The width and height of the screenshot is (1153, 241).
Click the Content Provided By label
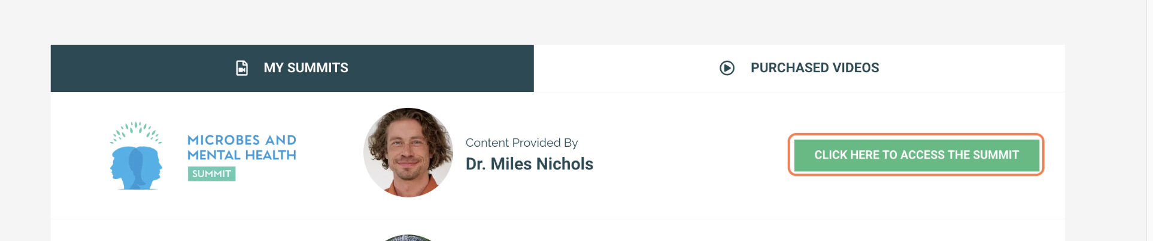point(521,143)
